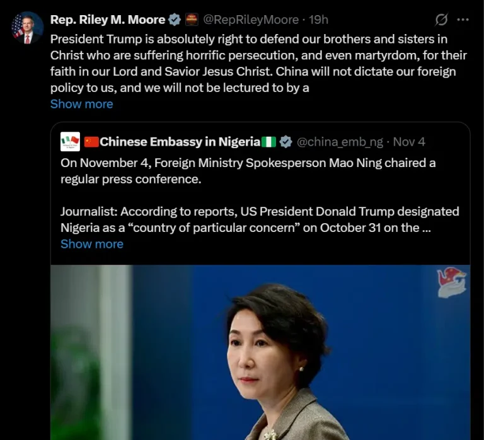Click the embassy logo watermark on the photo
The width and height of the screenshot is (484, 440).
(452, 283)
